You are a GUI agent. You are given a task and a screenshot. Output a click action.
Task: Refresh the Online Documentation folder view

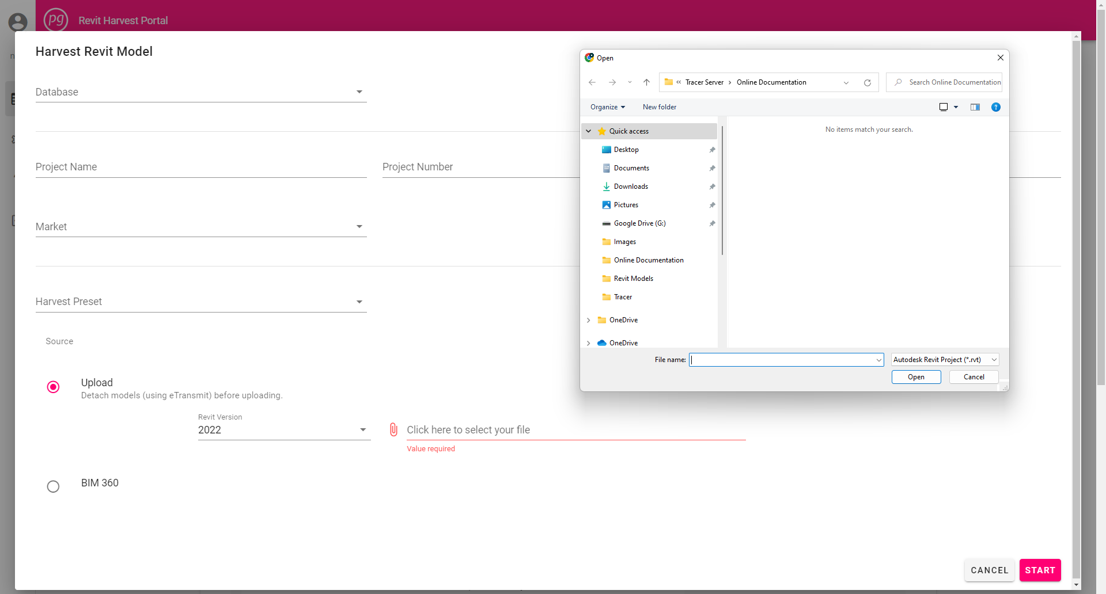coord(868,82)
